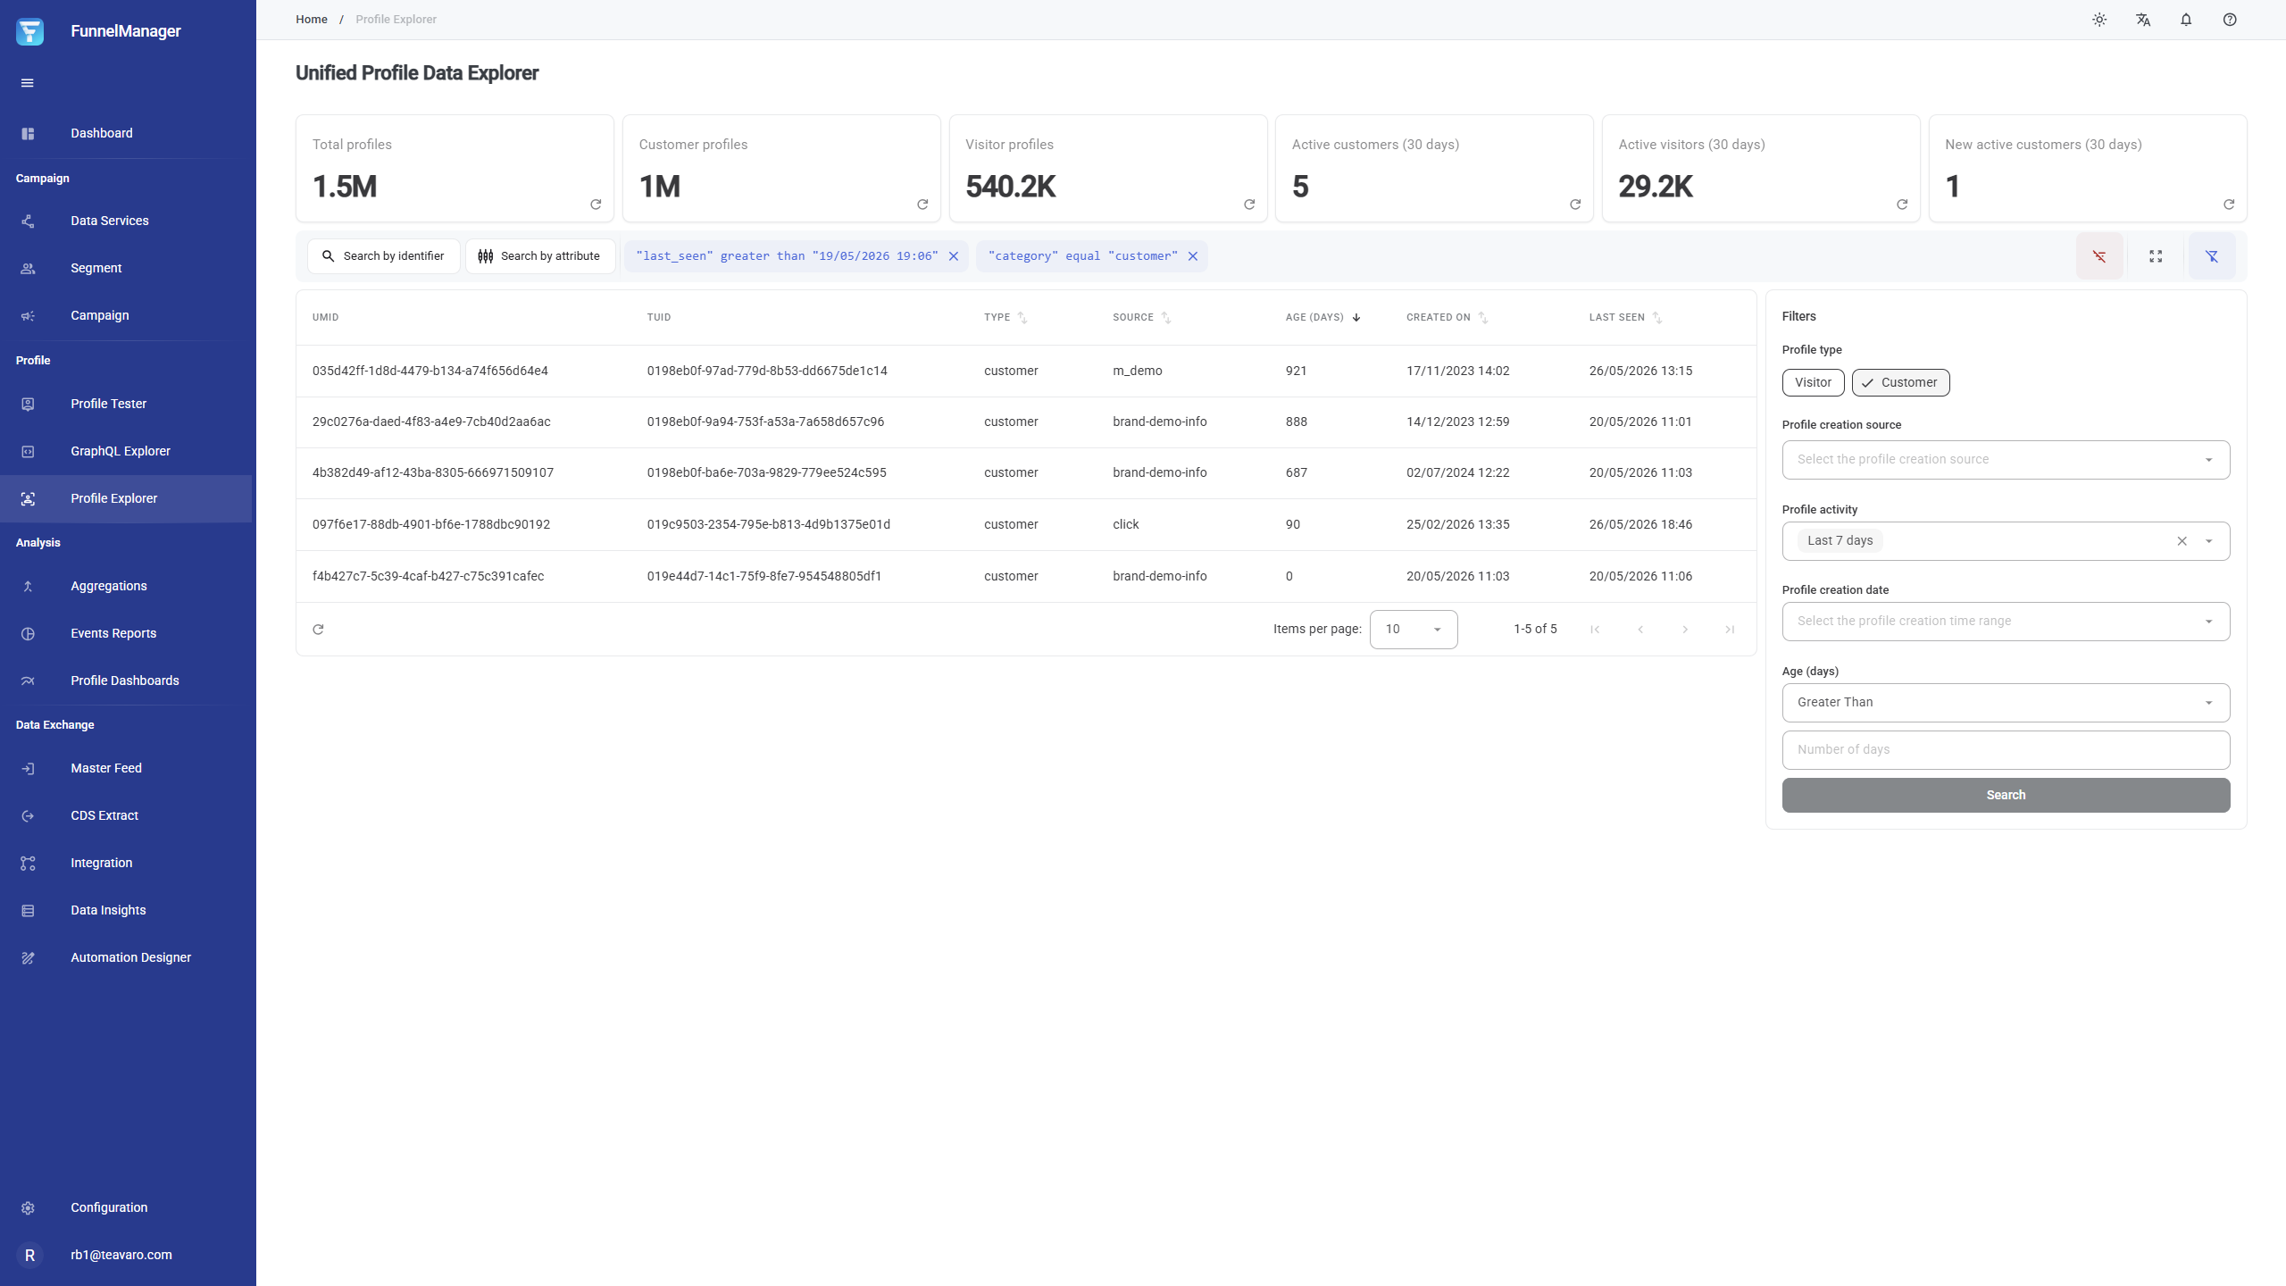Open the language translate icon

(x=2143, y=20)
